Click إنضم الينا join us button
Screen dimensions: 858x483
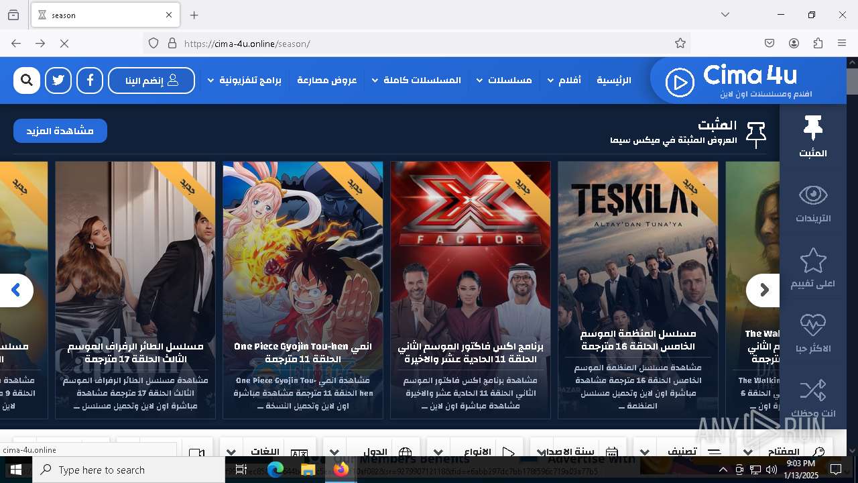point(151,80)
